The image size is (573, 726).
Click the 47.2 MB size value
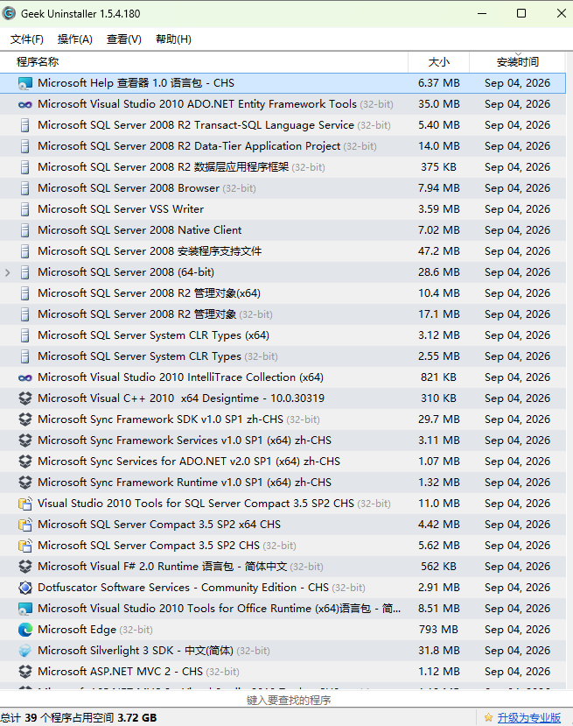[x=439, y=251]
